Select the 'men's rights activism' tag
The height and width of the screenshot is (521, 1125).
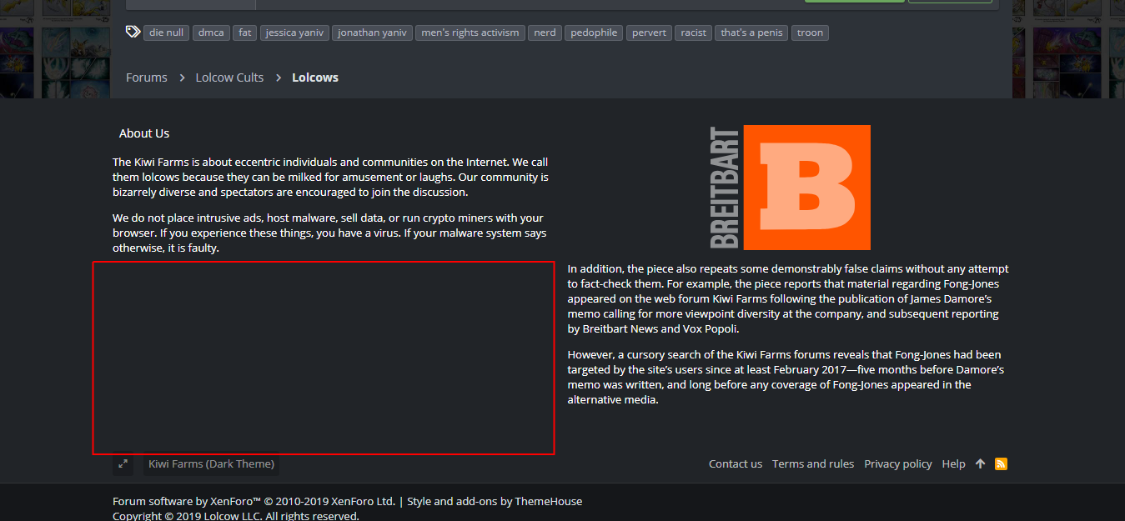(470, 33)
